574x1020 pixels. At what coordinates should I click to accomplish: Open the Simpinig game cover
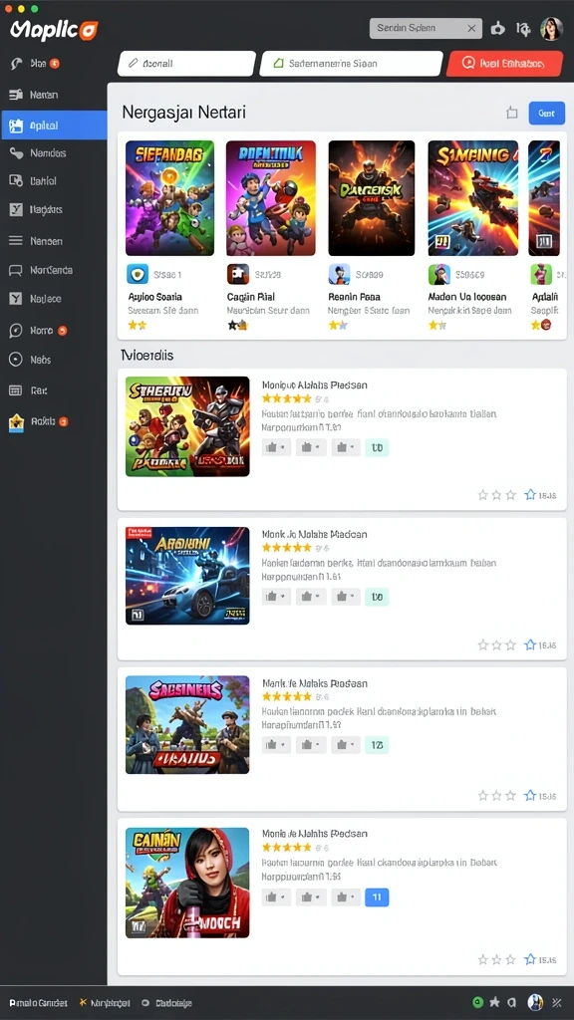click(x=473, y=198)
